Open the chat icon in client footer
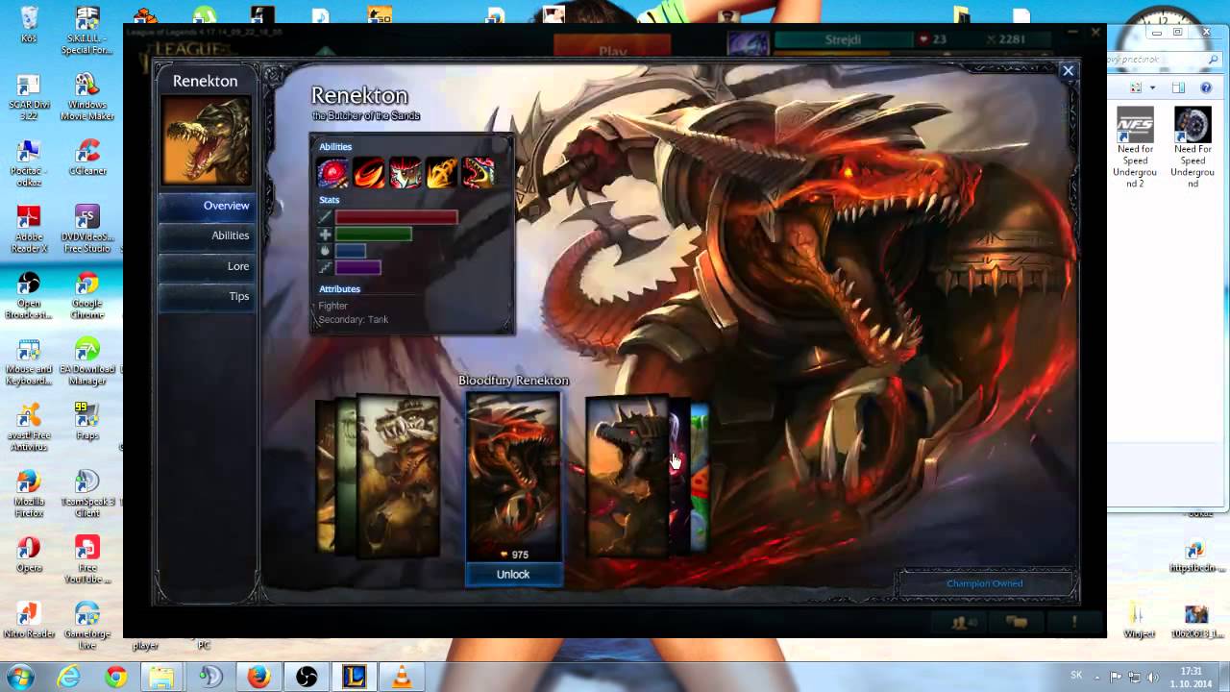Viewport: 1230px width, 692px height. 1016,623
